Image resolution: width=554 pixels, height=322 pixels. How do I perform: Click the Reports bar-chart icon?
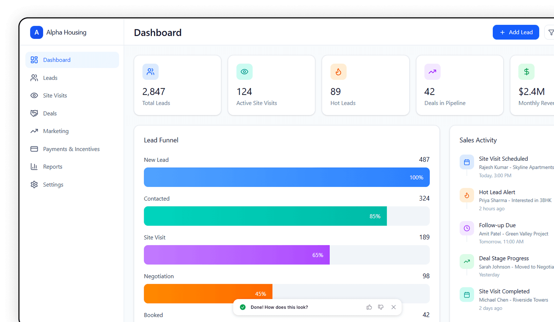pos(34,167)
